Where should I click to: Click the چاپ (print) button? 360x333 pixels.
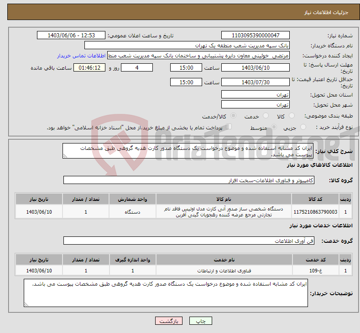click(x=200, y=321)
